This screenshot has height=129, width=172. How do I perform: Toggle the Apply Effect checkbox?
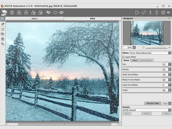tap(124, 57)
